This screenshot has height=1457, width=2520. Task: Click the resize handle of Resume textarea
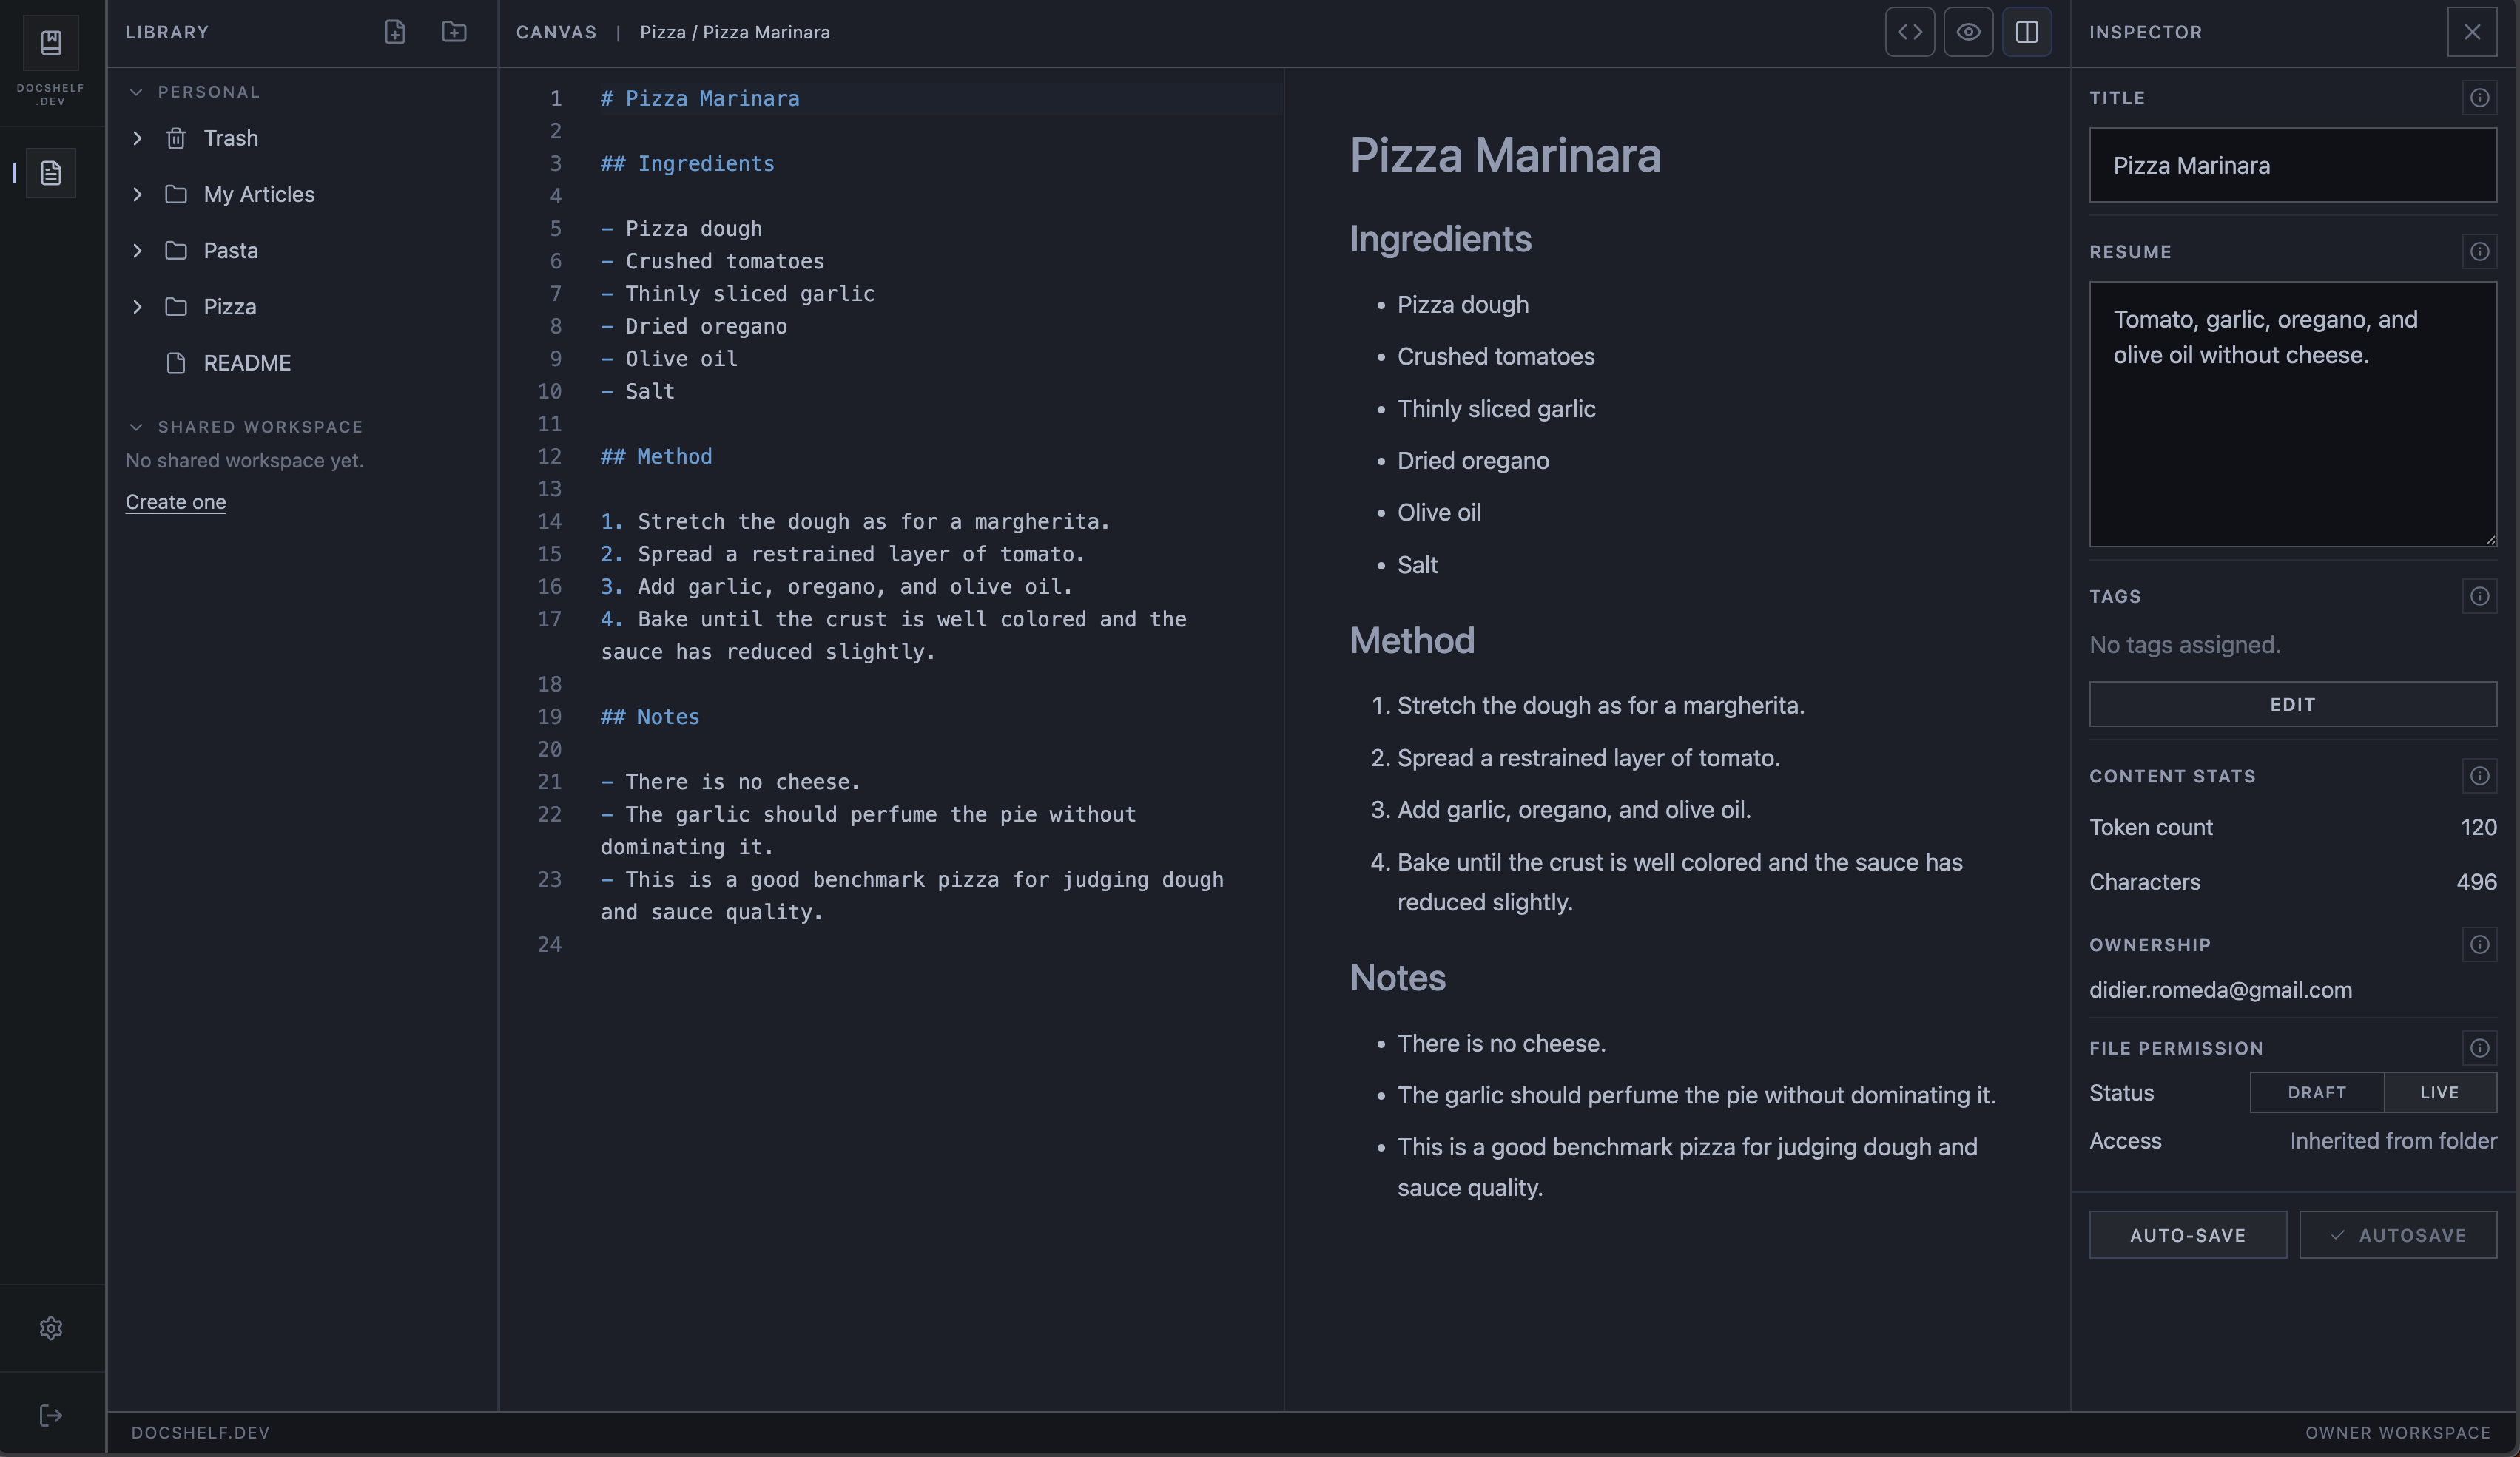click(2490, 540)
